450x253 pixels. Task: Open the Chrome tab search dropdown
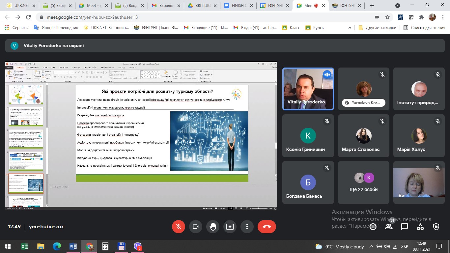(x=398, y=6)
